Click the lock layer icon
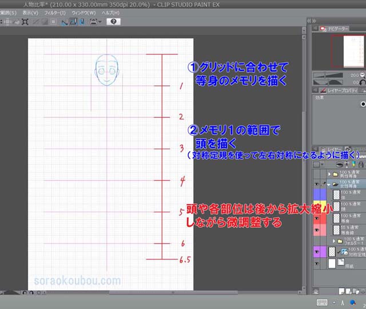Image resolution: width=366 pixels, height=309 pixels. pyautogui.click(x=361, y=164)
